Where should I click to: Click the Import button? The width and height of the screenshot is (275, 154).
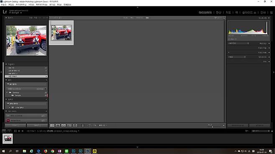[15, 125]
